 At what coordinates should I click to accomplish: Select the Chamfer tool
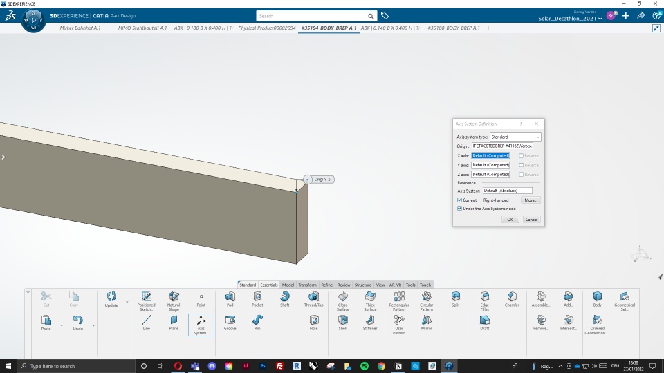(512, 297)
